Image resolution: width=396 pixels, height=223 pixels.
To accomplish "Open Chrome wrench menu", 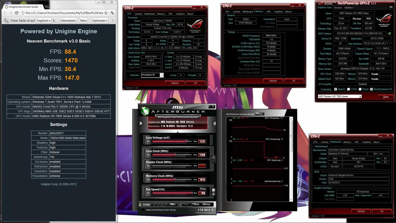I will coord(112,13).
